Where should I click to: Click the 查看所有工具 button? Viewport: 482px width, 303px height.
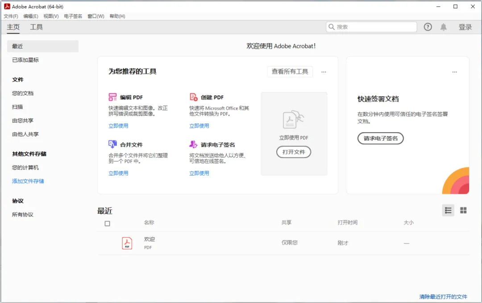(x=290, y=72)
